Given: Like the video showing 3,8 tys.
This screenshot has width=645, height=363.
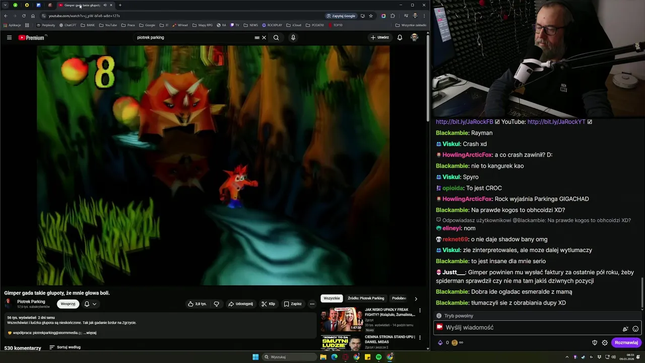Looking at the screenshot, I should point(197,304).
